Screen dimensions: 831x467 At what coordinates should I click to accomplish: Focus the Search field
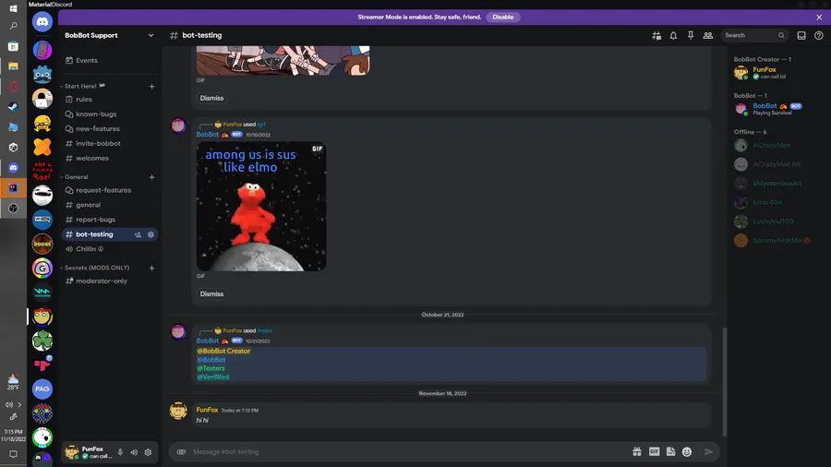pyautogui.click(x=753, y=35)
